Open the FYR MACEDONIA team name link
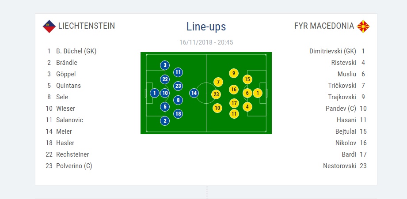The width and height of the screenshot is (407, 199). (324, 26)
